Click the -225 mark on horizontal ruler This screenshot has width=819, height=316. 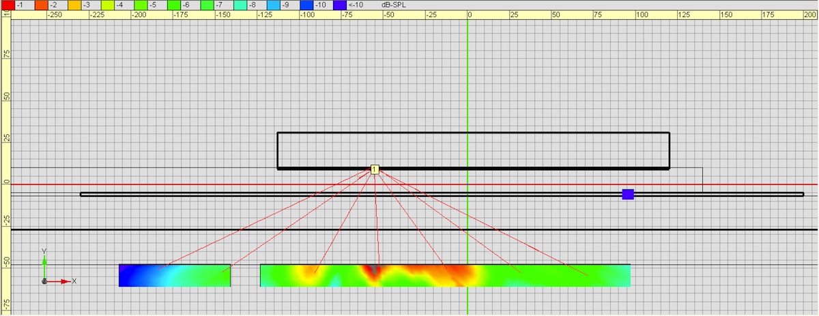point(97,14)
